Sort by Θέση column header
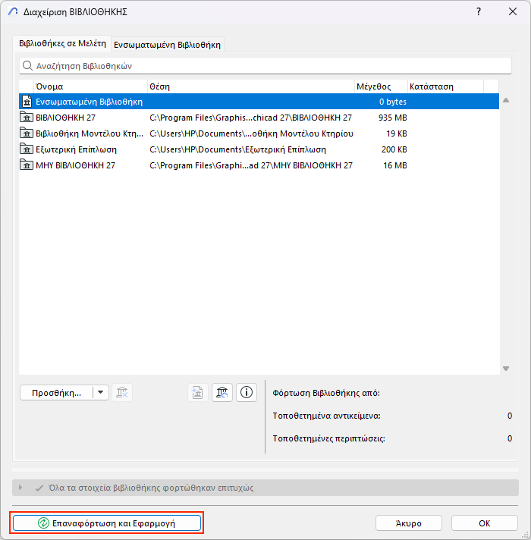Image resolution: width=531 pixels, height=540 pixels. click(251, 86)
